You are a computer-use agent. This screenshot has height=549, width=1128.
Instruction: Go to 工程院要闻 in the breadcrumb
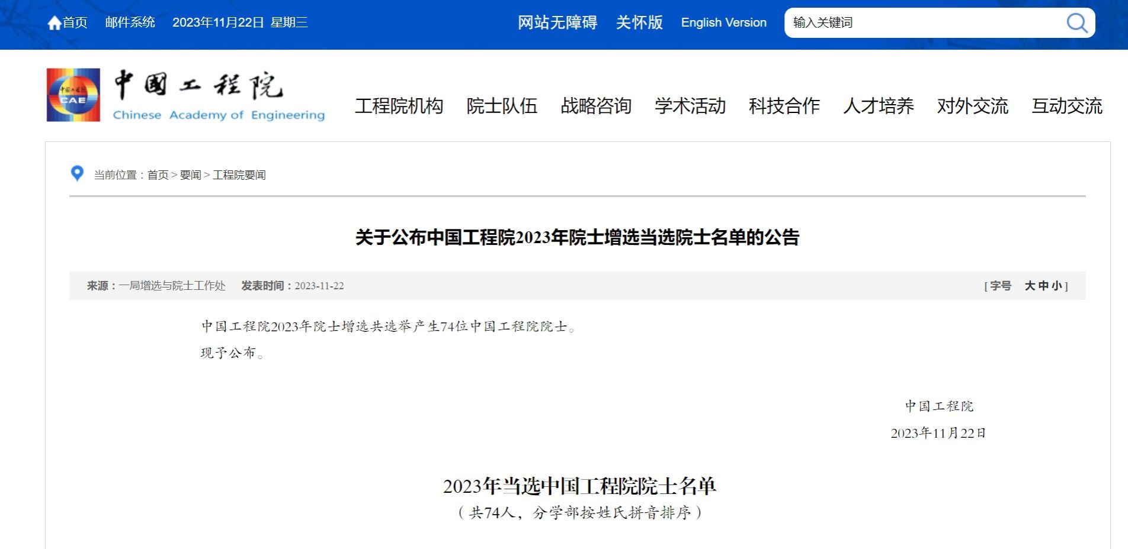239,175
